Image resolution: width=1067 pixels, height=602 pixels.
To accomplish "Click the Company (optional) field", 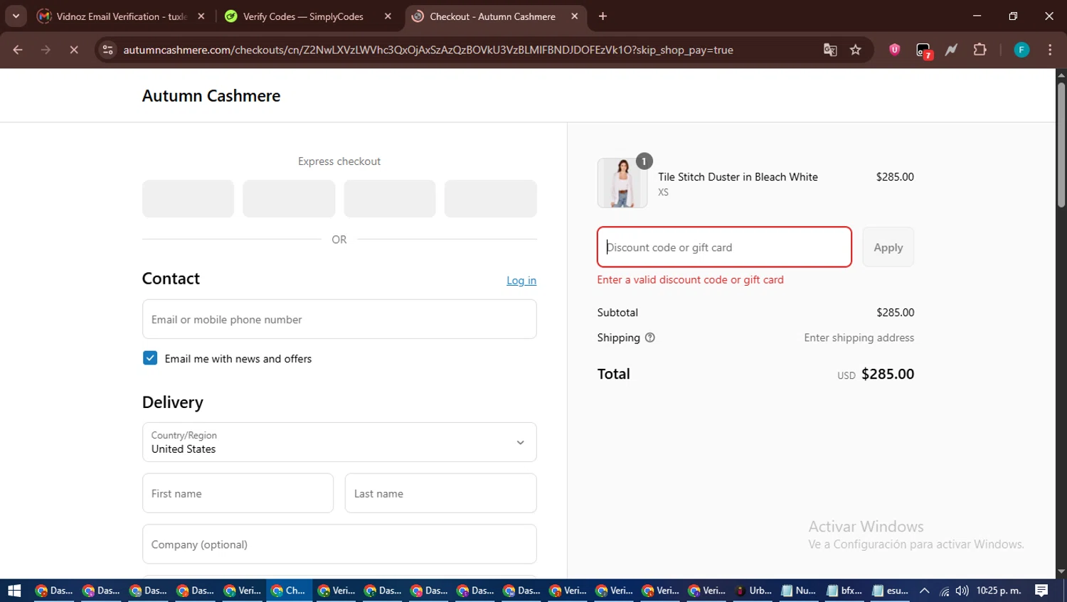I will tap(339, 544).
